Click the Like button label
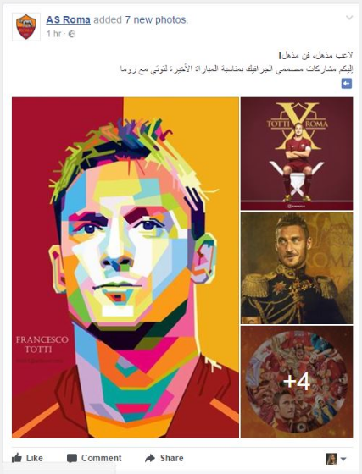Screen dimensions: 362x474 click(x=35, y=458)
